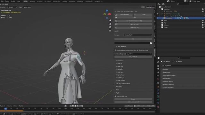The image size is (205, 115).
Task: Play the animation in reverse
Action: pyautogui.click(x=75, y=106)
